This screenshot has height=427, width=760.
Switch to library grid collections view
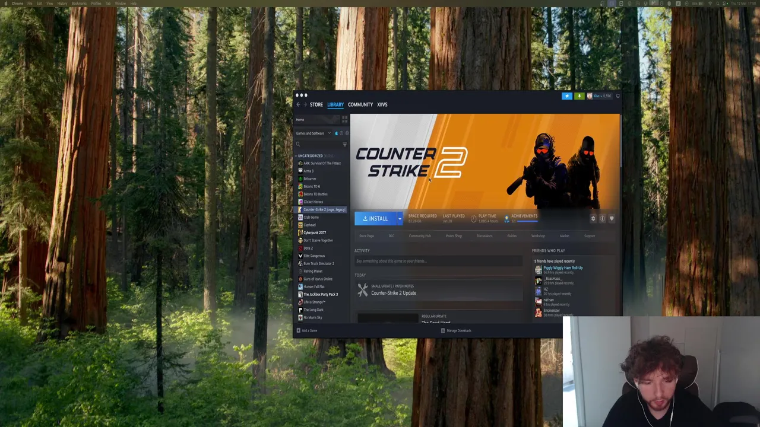344,119
